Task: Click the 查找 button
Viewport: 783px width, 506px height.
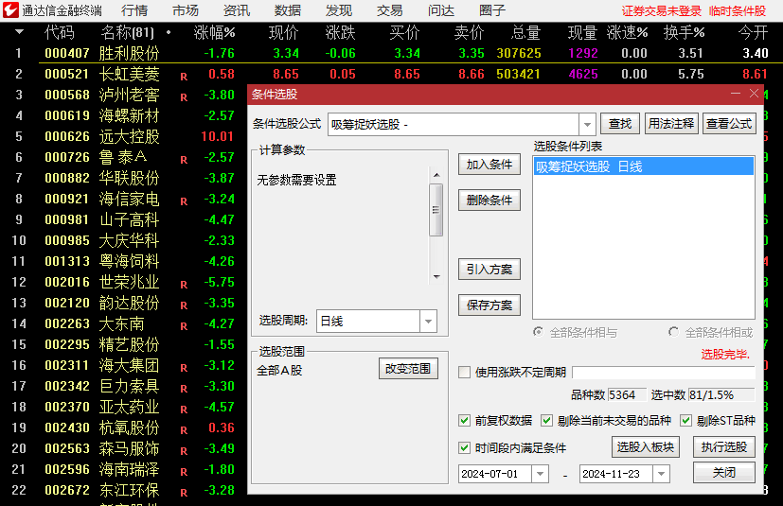Action: click(620, 124)
